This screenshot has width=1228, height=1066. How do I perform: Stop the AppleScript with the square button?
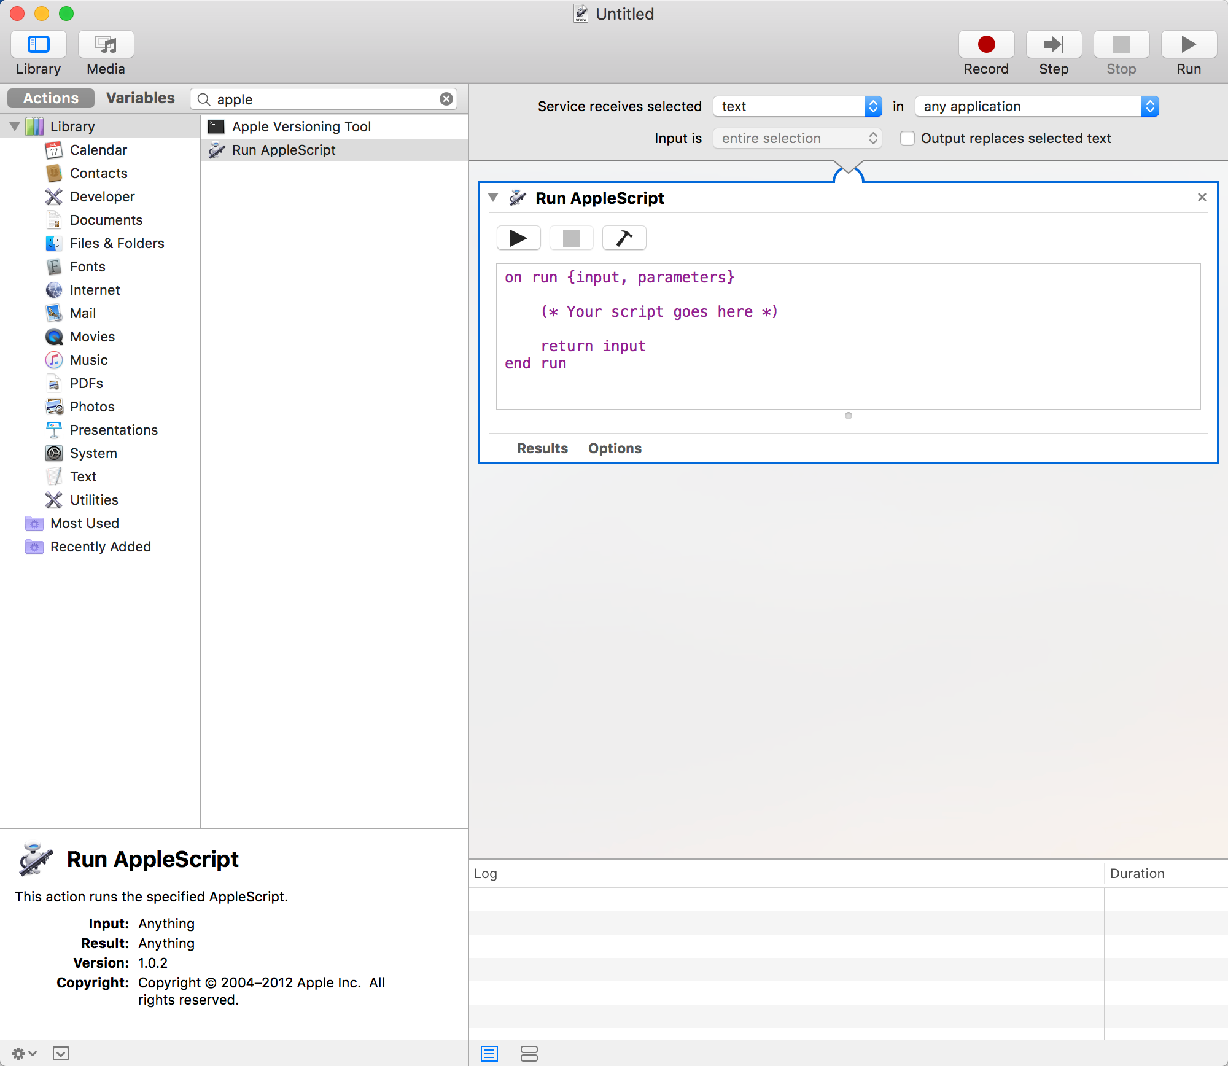(571, 238)
